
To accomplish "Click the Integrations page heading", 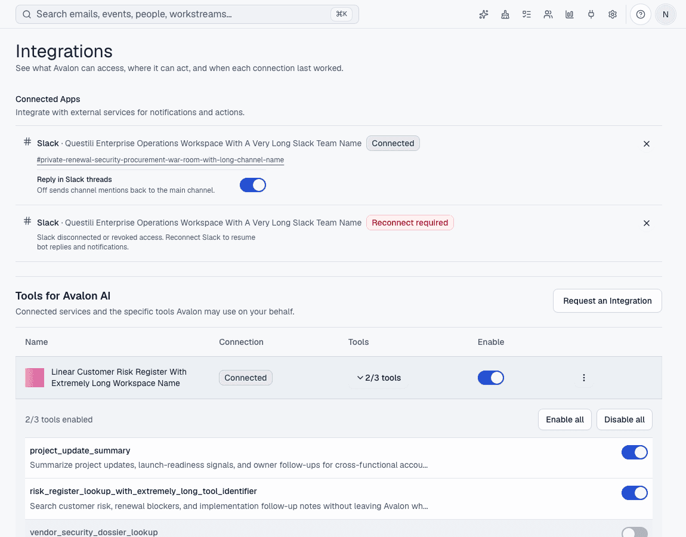I will point(64,51).
